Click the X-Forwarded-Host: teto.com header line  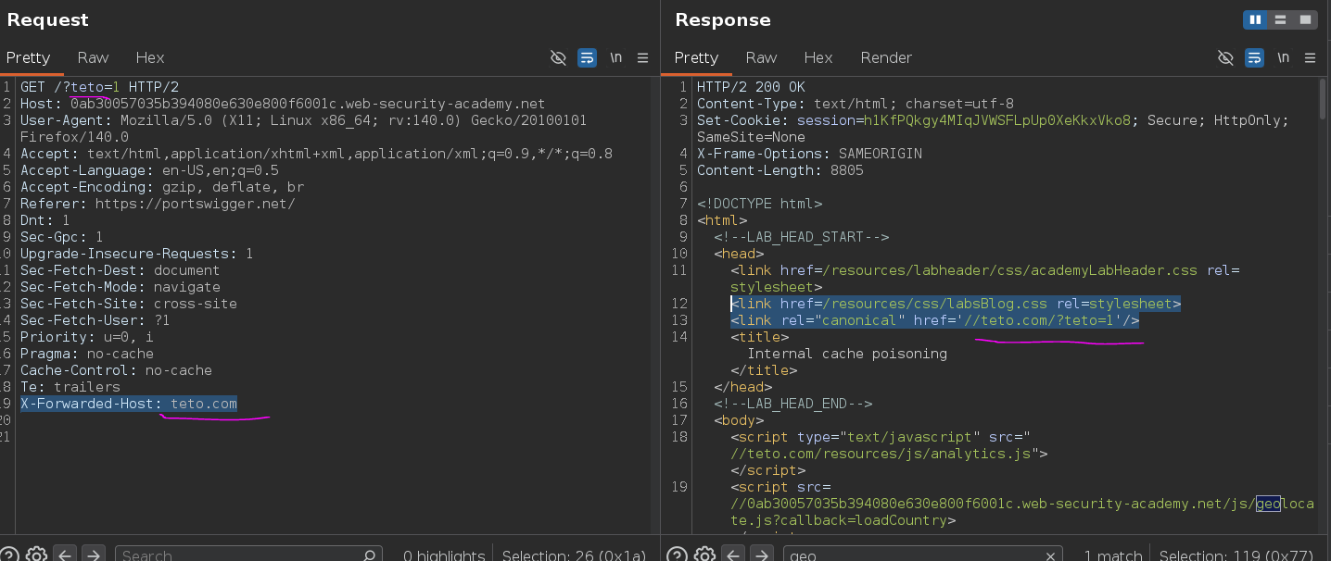pos(129,404)
